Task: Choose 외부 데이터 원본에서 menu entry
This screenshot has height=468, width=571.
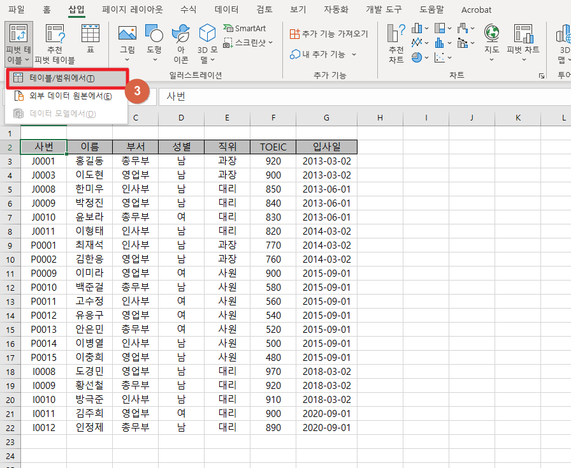Action: [67, 96]
